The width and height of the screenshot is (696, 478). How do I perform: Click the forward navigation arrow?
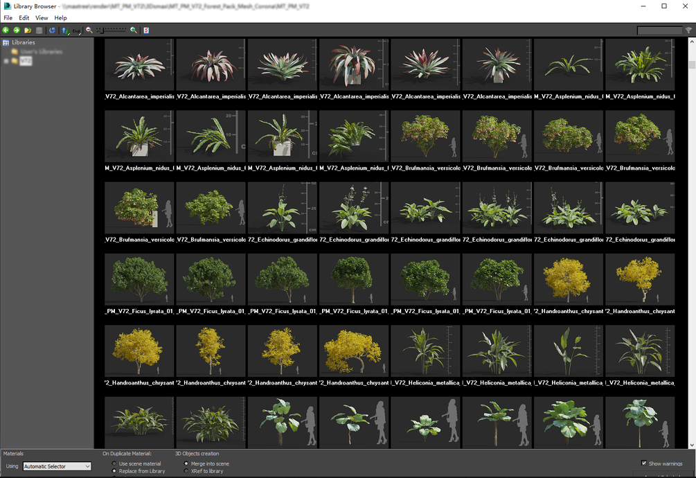[x=16, y=30]
